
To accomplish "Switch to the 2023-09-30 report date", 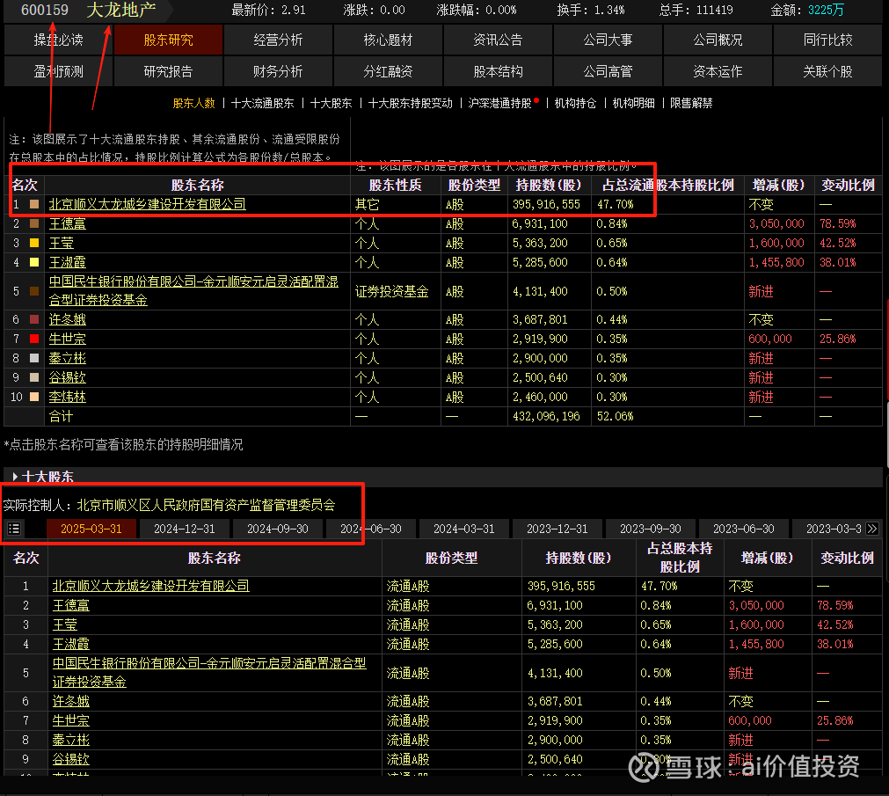I will [x=651, y=529].
